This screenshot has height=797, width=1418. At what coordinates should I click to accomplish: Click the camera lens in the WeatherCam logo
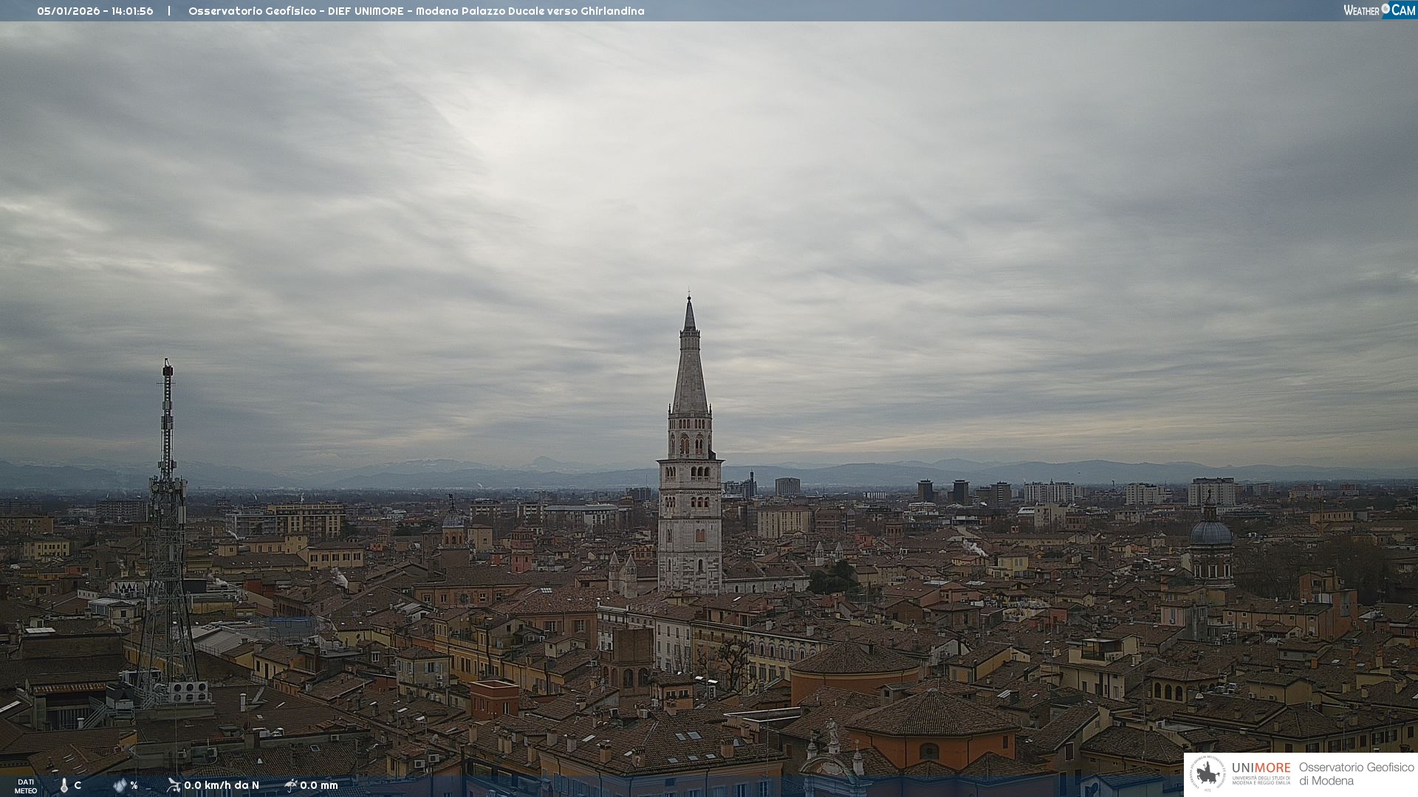coord(1386,8)
